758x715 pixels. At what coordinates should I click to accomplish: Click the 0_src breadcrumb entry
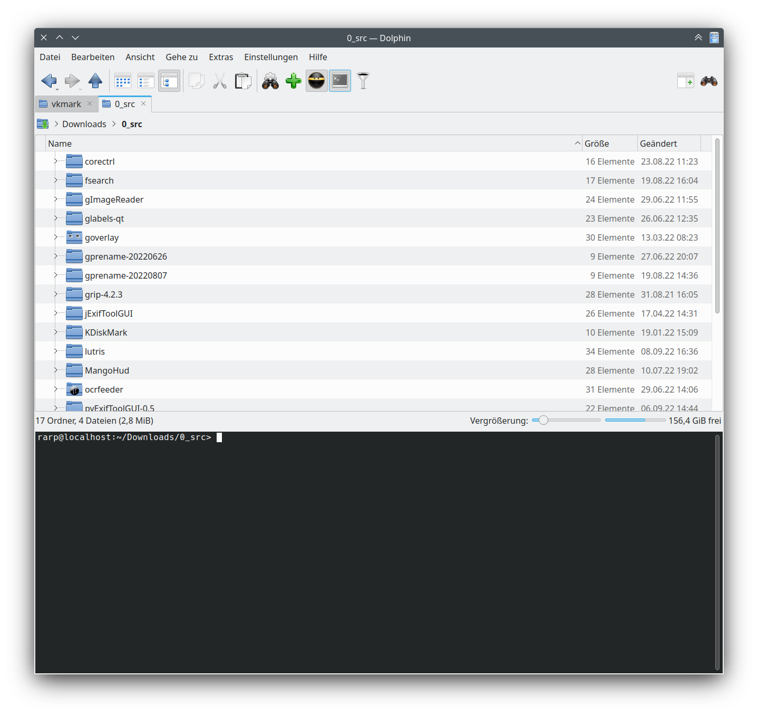pos(132,124)
